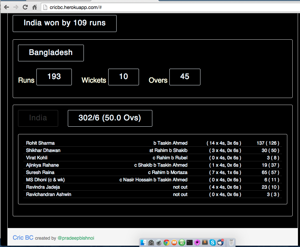This screenshot has width=300, height=247.
Task: Select the Suresh Raina batsman name
Action: [40, 172]
